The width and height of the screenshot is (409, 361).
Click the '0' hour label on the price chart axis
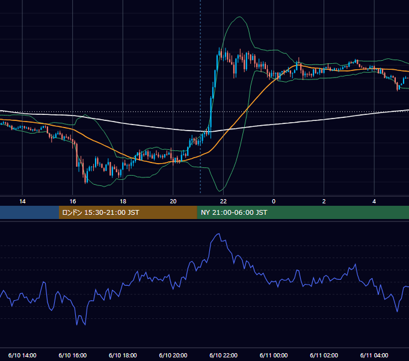274,202
